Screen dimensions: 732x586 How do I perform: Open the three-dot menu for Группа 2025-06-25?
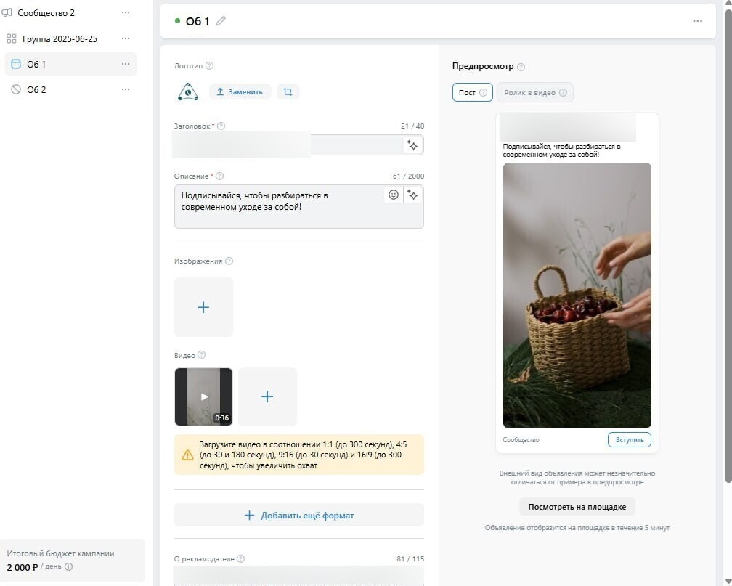pos(126,38)
